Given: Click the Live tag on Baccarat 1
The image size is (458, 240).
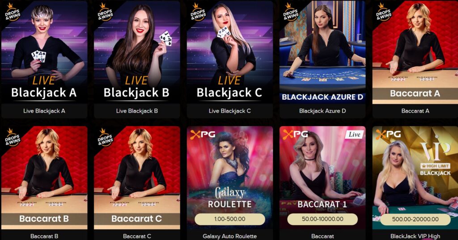Looking at the screenshot, I should click(x=354, y=135).
